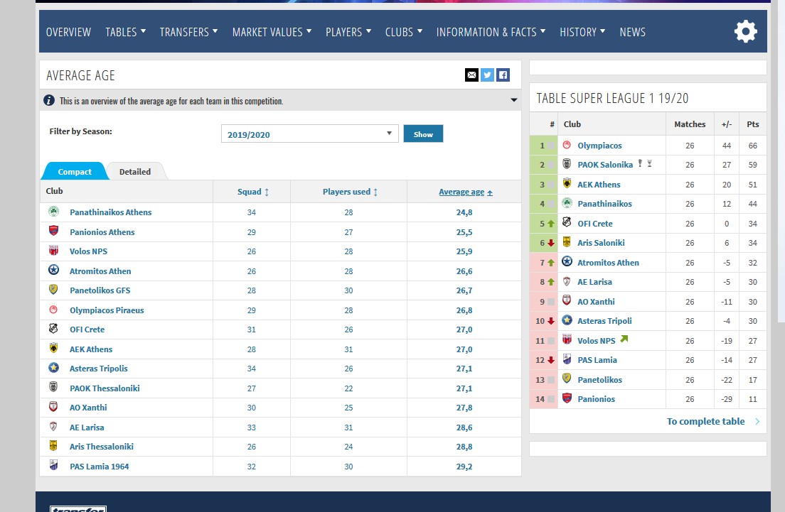This screenshot has height=512, width=785.
Task: Click AEK Athens crest in league table
Action: point(567,183)
